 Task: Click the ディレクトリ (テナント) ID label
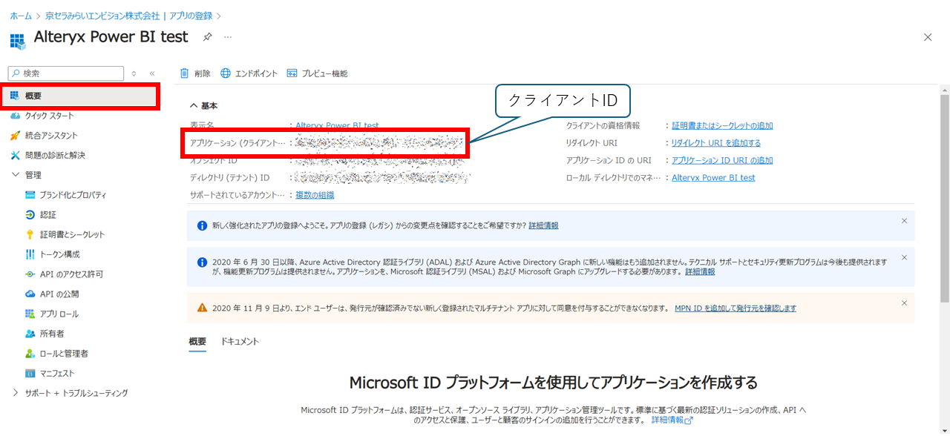click(x=229, y=178)
